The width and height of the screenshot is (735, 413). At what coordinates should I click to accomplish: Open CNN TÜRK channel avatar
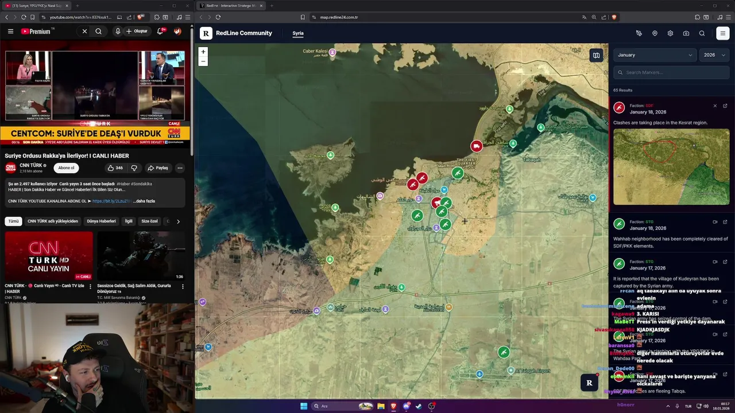pyautogui.click(x=10, y=168)
